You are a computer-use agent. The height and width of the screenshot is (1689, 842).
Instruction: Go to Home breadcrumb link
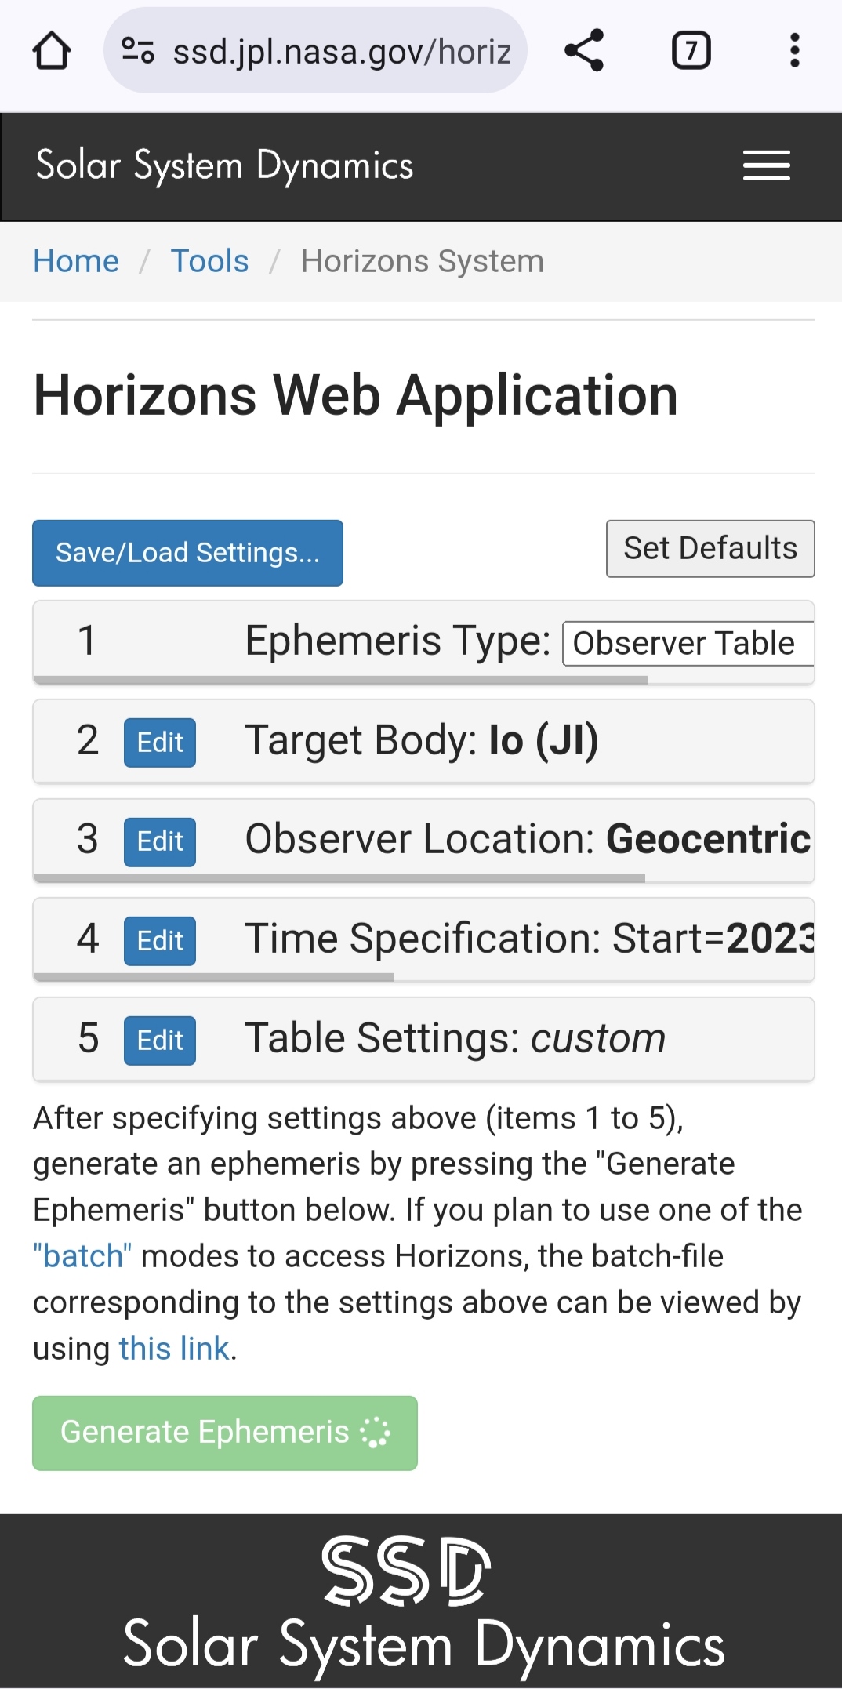tap(76, 261)
